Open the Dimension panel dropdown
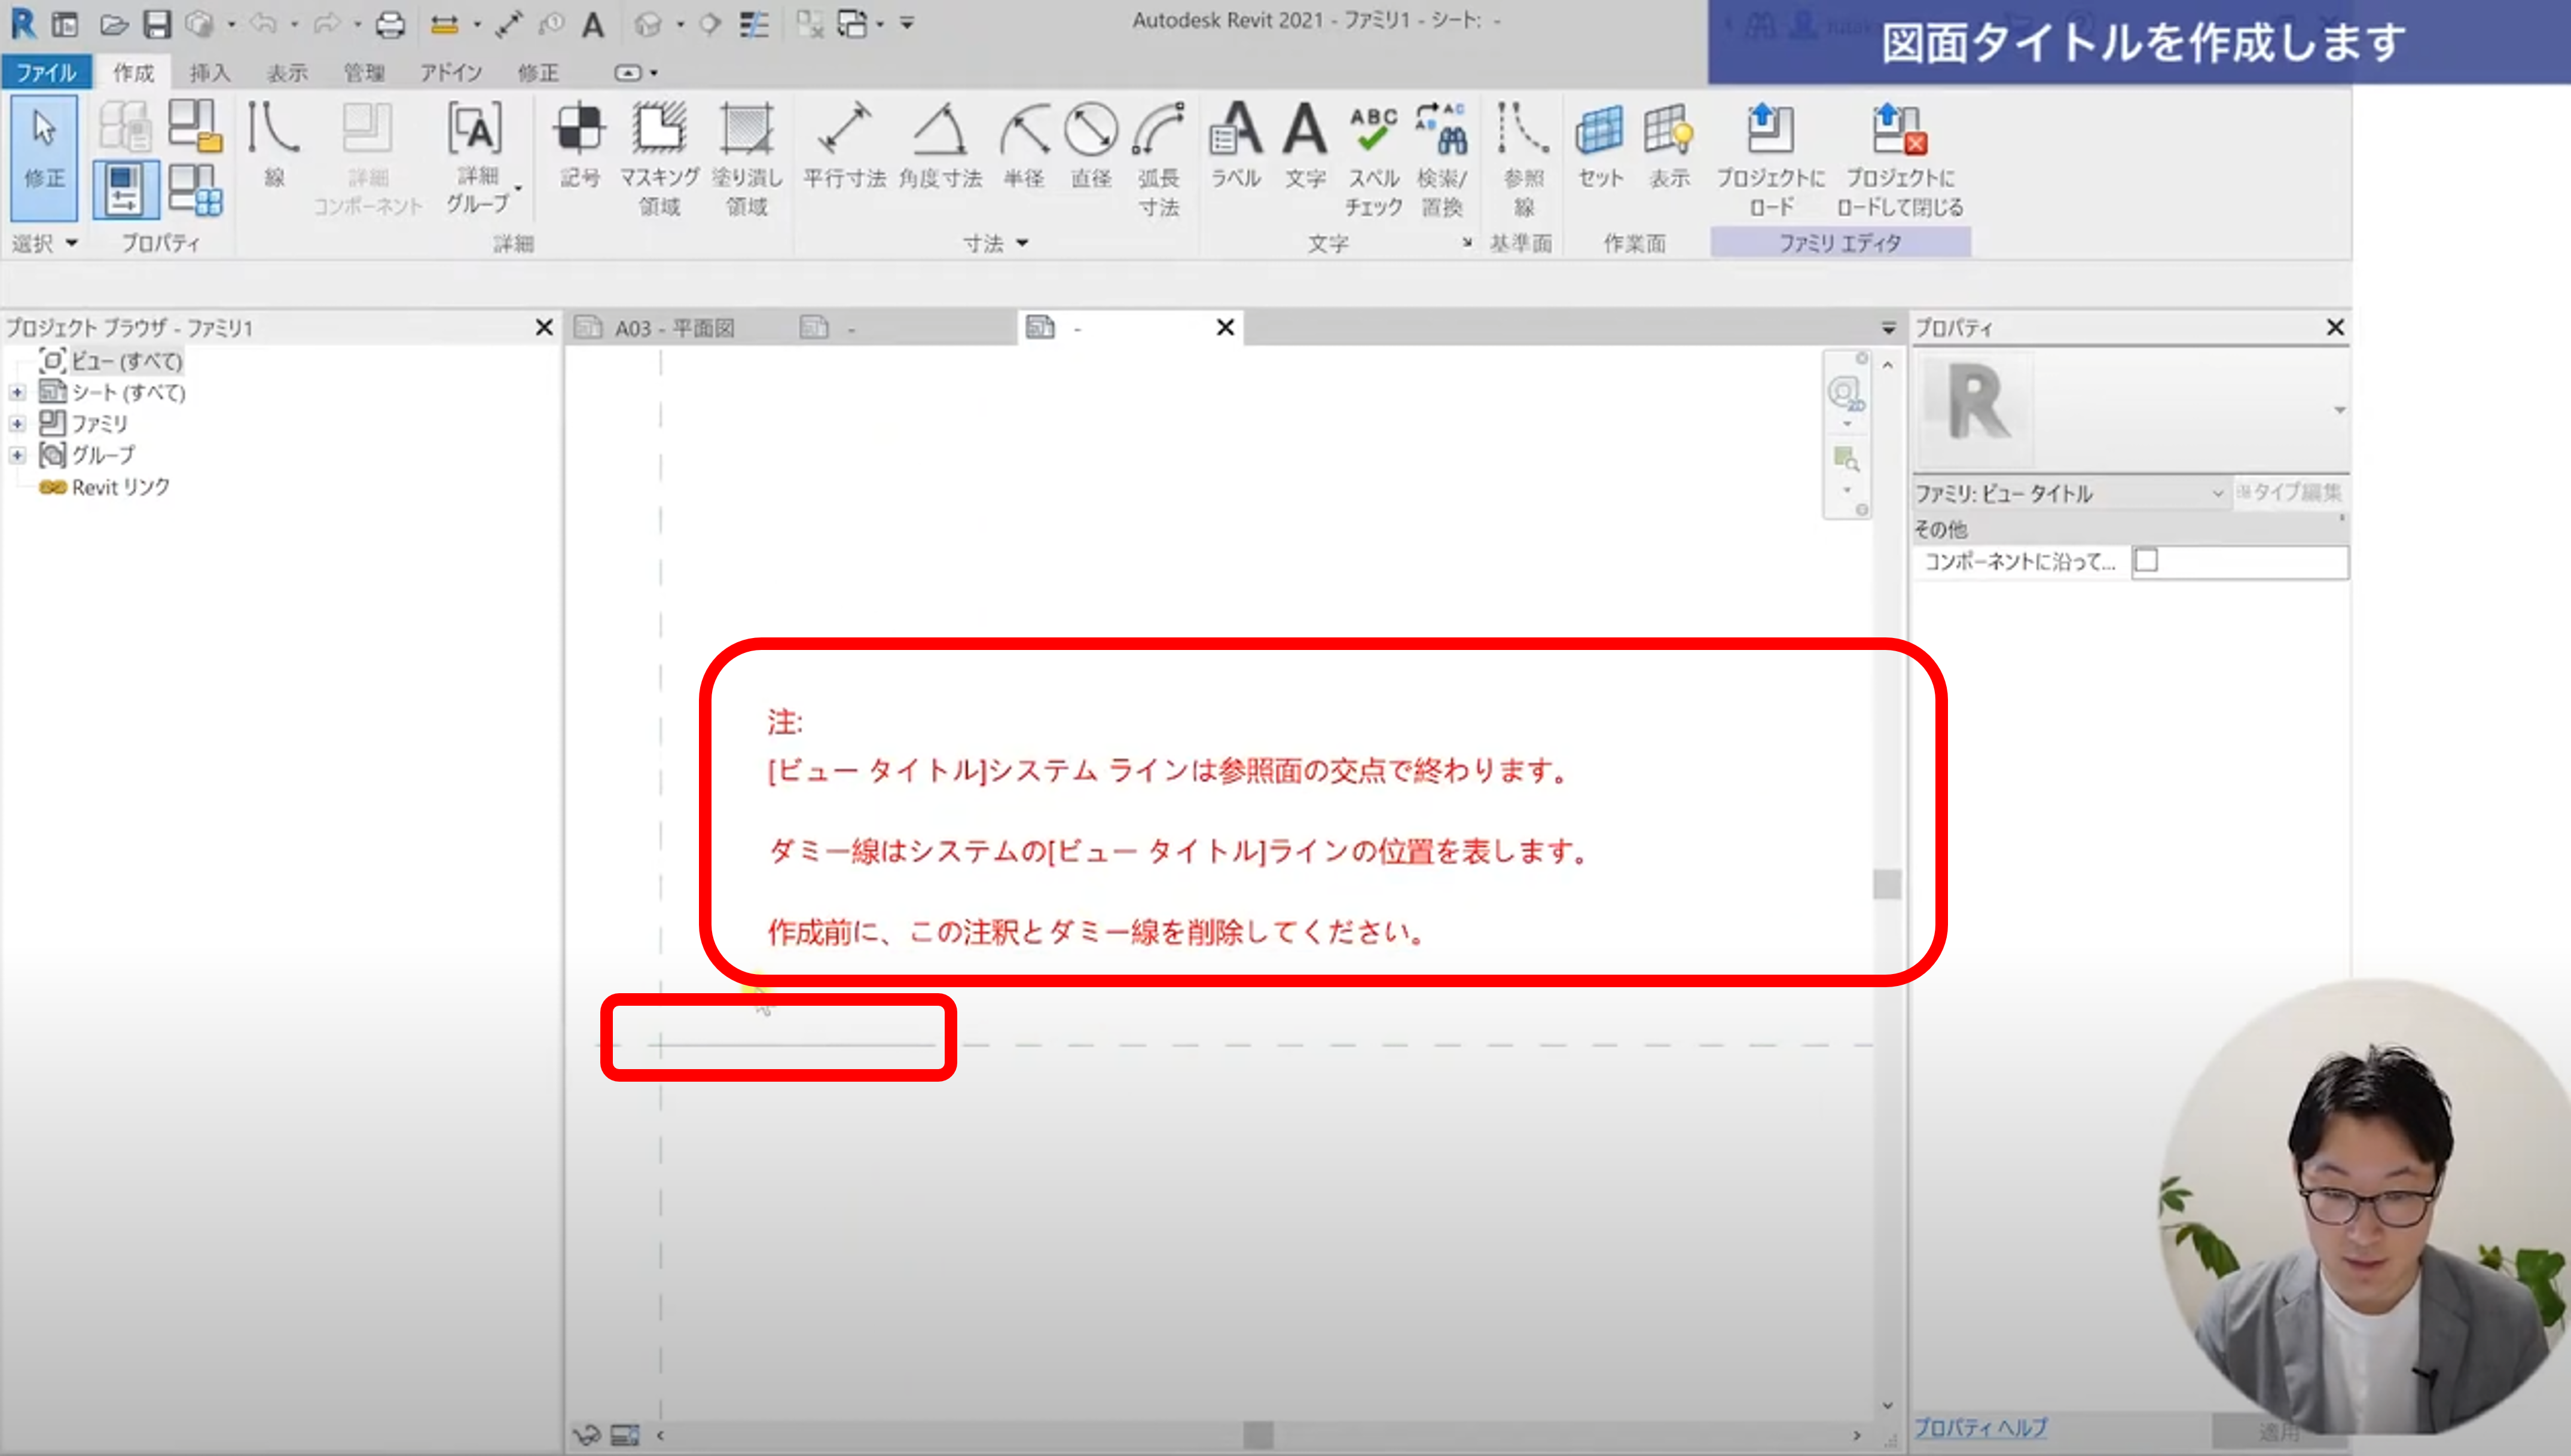Image resolution: width=2571 pixels, height=1456 pixels. (1022, 243)
